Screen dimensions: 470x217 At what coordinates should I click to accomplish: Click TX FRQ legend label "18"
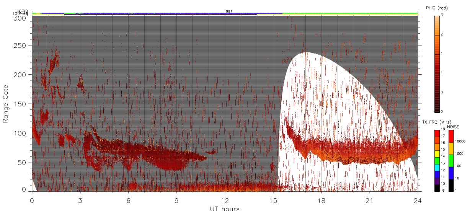443,129
